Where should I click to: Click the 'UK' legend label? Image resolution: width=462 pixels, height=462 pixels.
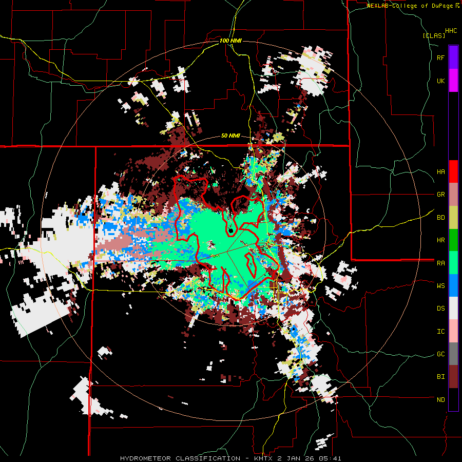click(440, 81)
